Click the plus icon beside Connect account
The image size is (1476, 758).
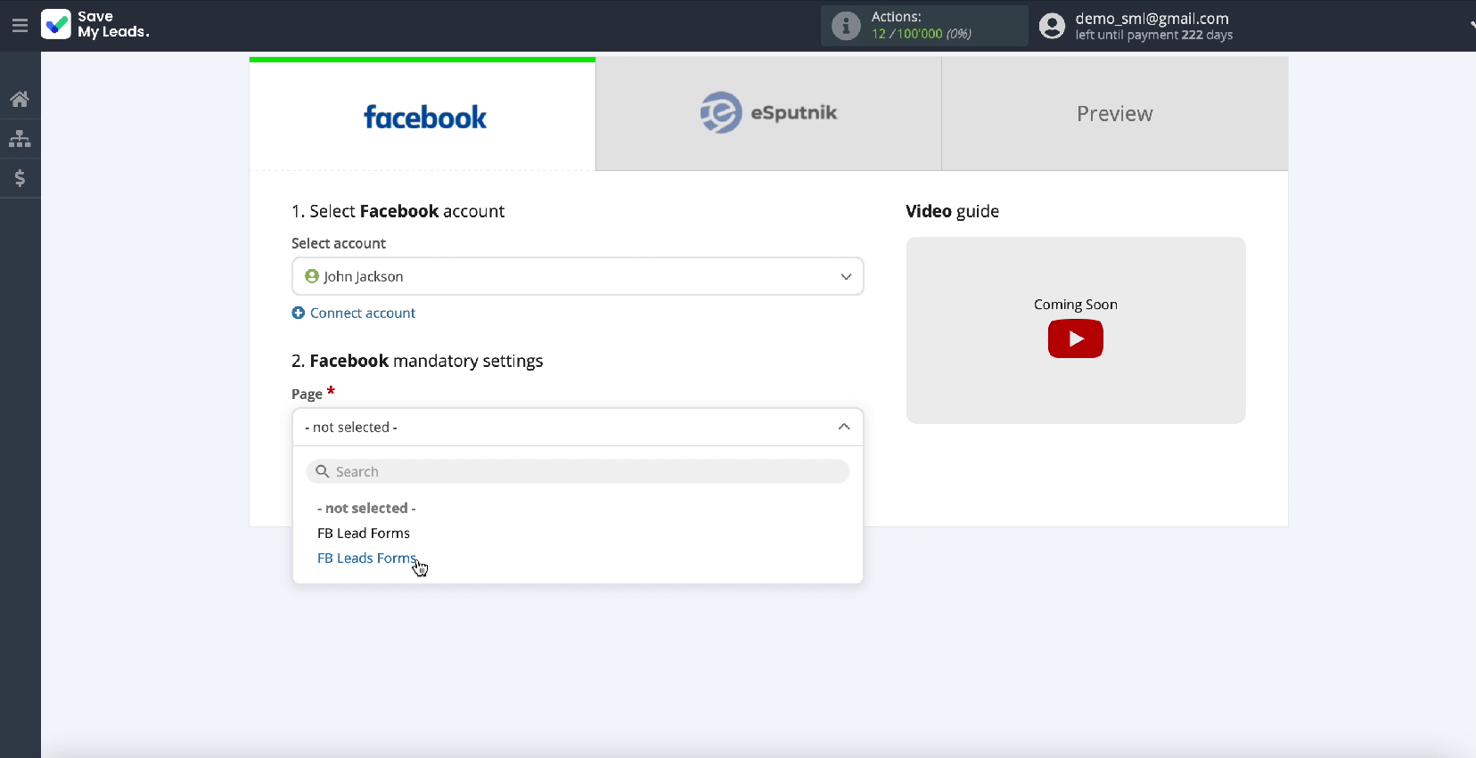299,313
